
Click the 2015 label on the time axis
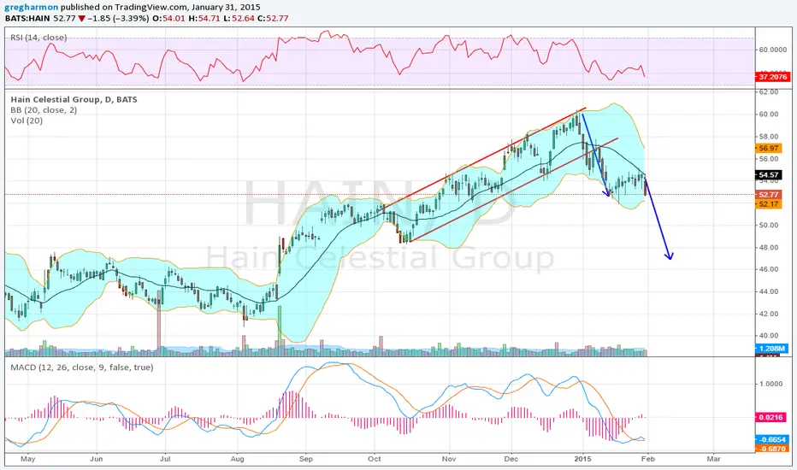(x=583, y=459)
